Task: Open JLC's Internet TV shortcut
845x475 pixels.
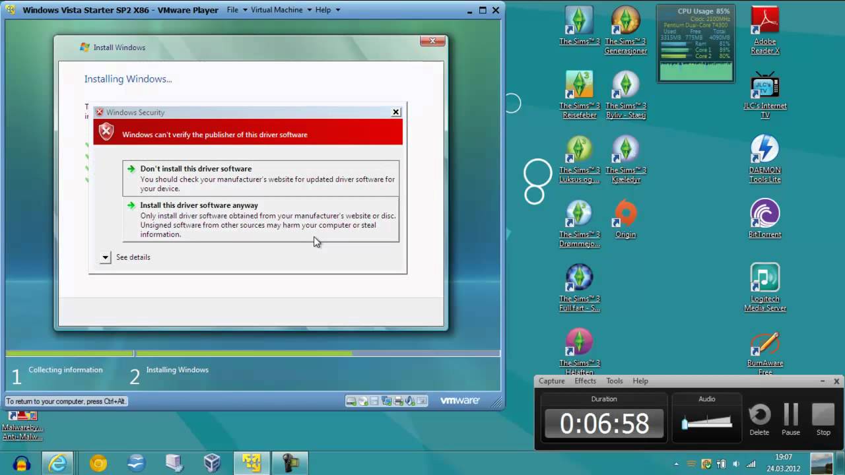Action: pyautogui.click(x=765, y=94)
